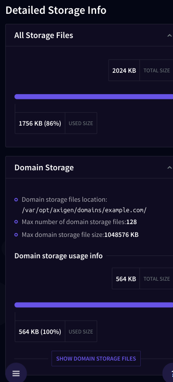
Task: Click the domain storage usage progress bar
Action: tap(94, 305)
